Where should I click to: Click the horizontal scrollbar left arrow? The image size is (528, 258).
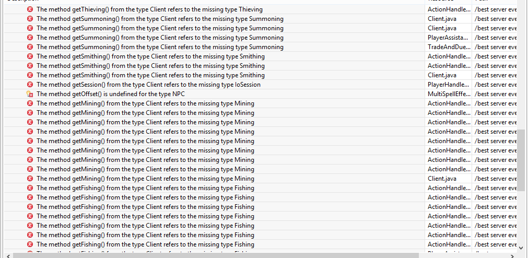tap(8, 255)
